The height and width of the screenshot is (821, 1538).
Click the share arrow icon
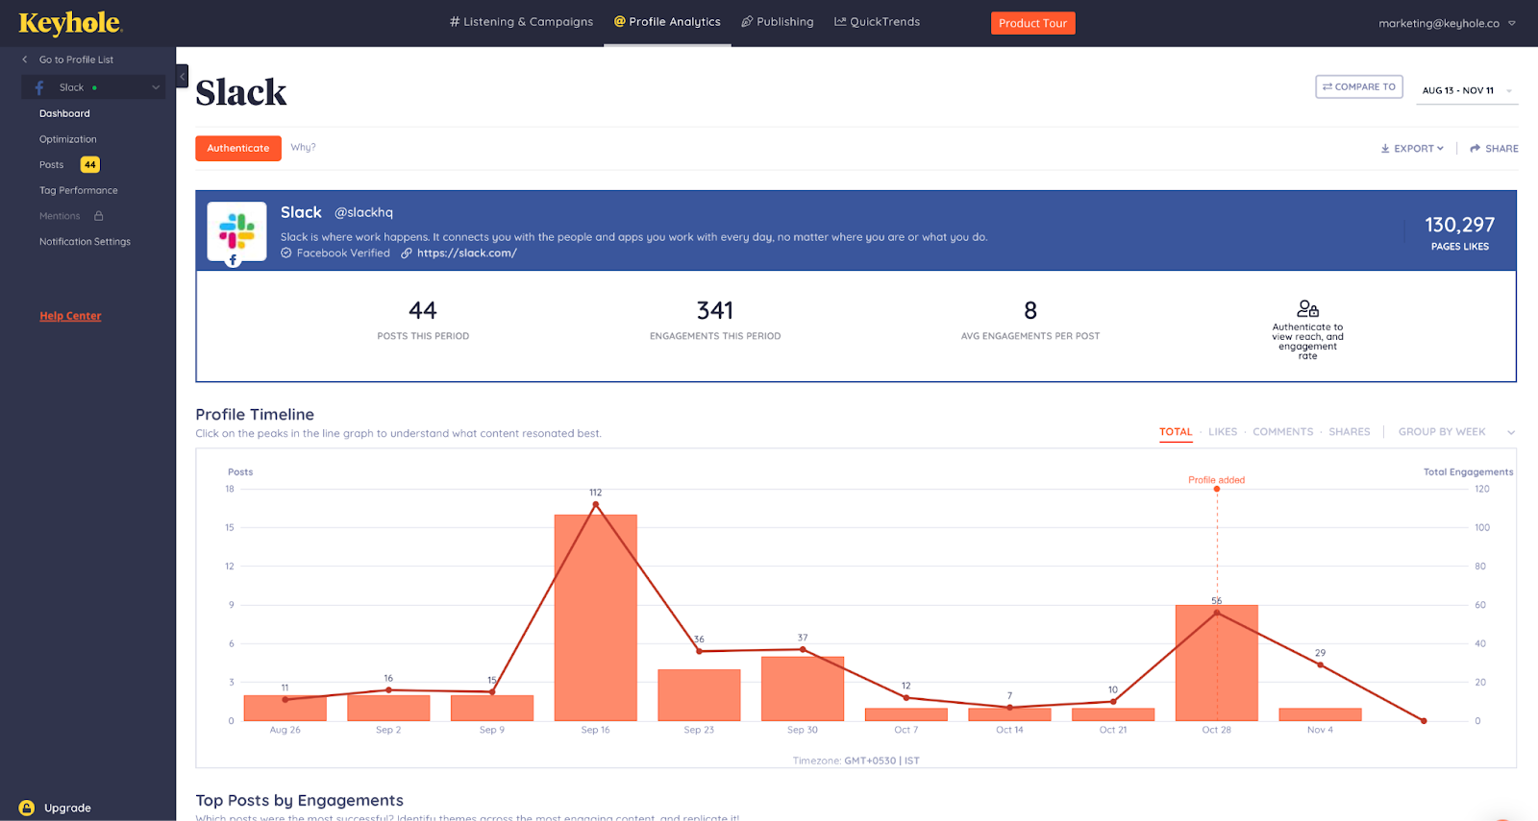(1475, 149)
